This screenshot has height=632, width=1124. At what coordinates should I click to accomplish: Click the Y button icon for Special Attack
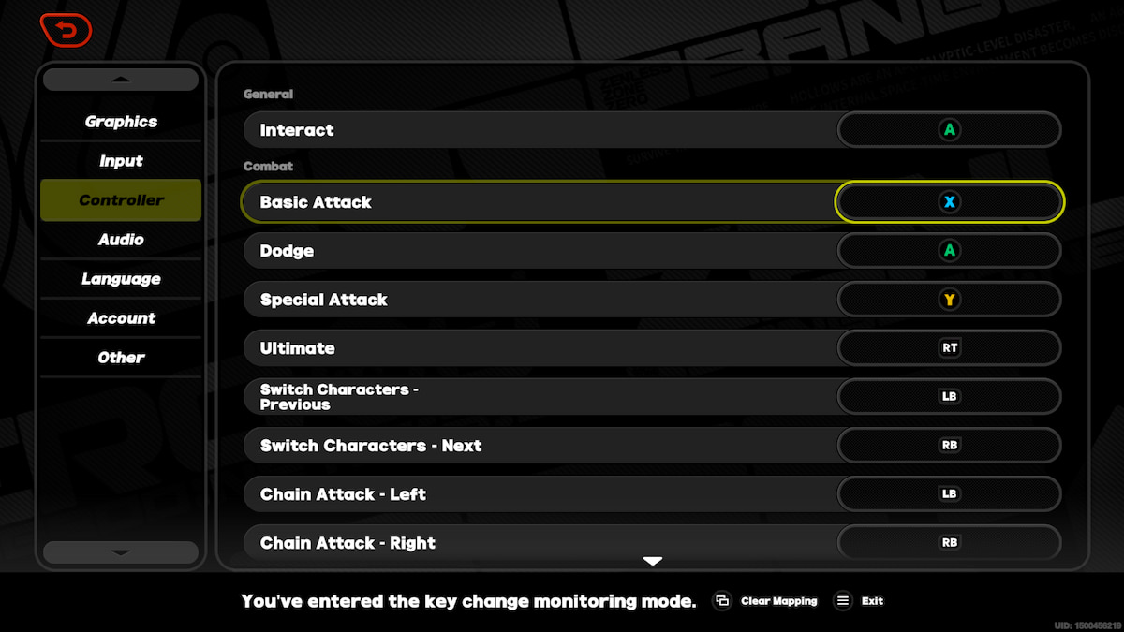click(949, 300)
